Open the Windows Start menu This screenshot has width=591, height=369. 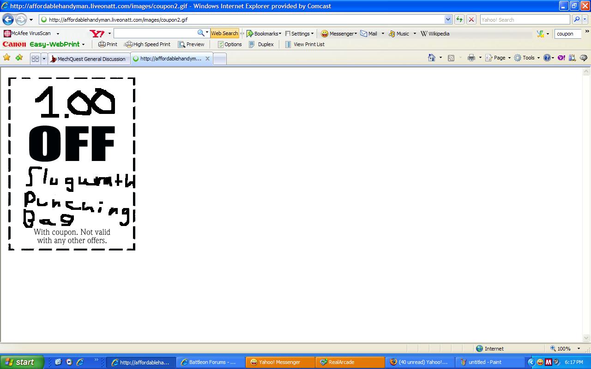pos(22,362)
